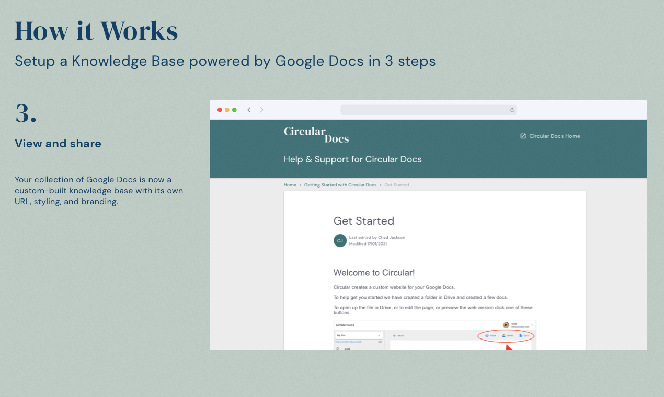Click the browser back chevron

(249, 110)
